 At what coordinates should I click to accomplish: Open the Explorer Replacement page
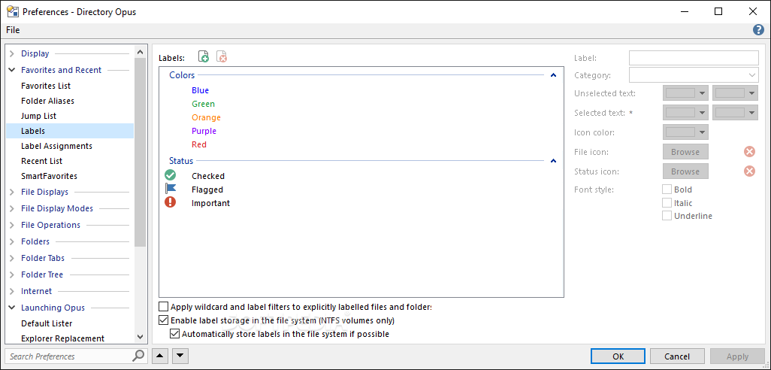(x=62, y=338)
